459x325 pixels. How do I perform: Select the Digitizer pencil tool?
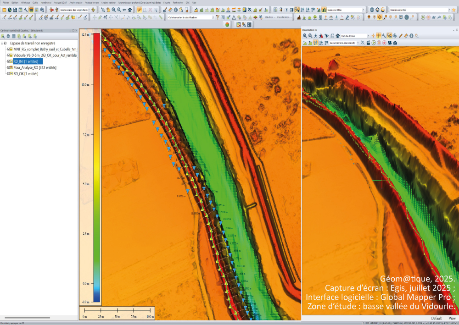coord(140,10)
